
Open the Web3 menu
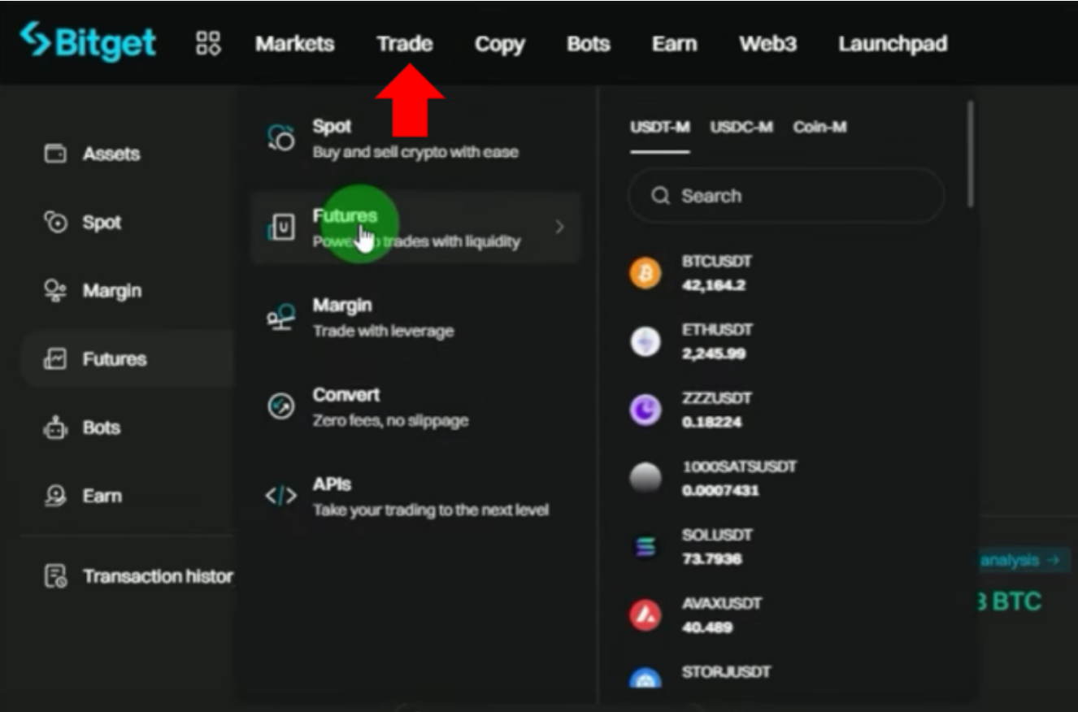(767, 44)
